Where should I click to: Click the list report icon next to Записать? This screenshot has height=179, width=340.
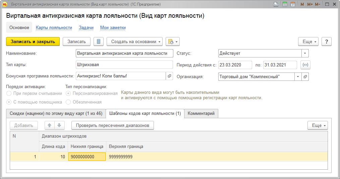[x=98, y=42]
